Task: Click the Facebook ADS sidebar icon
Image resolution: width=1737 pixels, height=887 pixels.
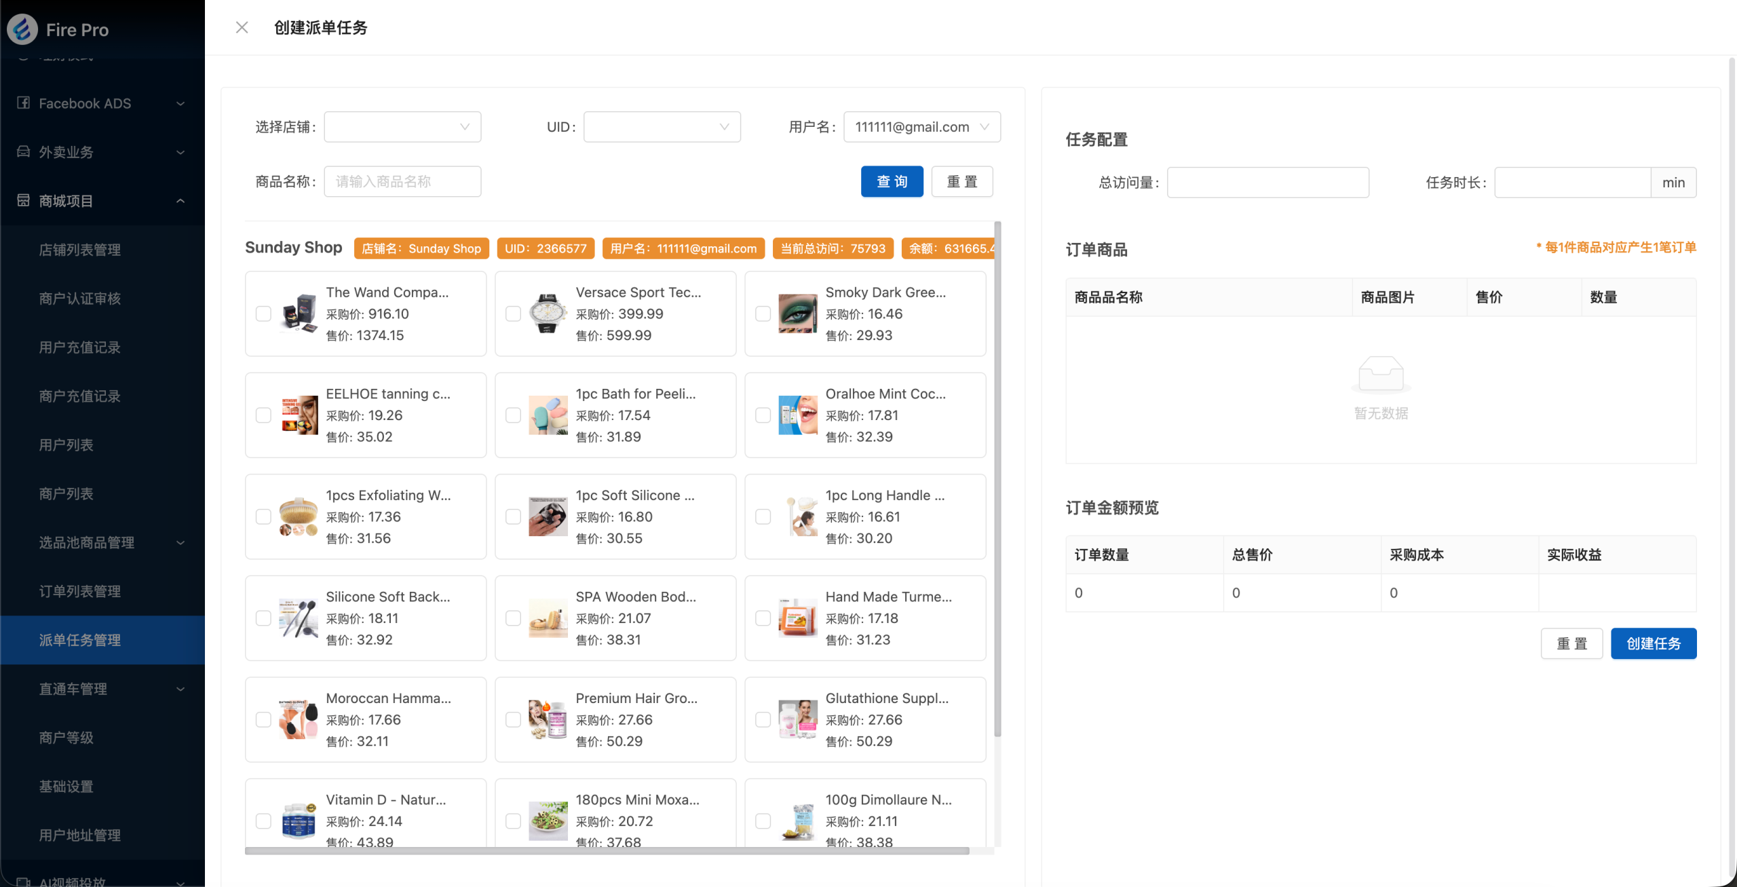Action: (x=24, y=103)
